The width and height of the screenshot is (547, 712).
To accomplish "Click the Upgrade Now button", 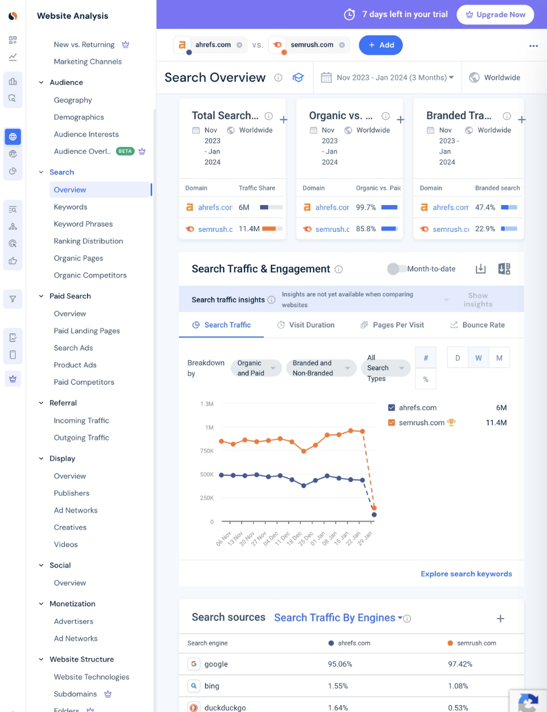I will 495,14.
